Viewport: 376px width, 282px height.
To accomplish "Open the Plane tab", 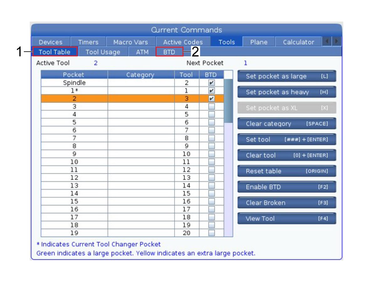I will point(259,42).
